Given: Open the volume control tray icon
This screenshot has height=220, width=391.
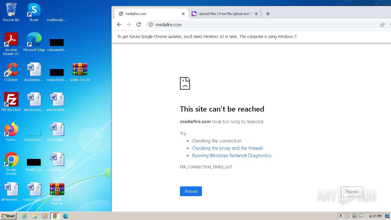Looking at the screenshot, I should tap(347, 216).
